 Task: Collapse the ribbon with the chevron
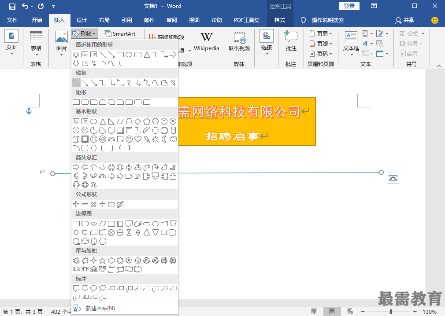[x=439, y=66]
